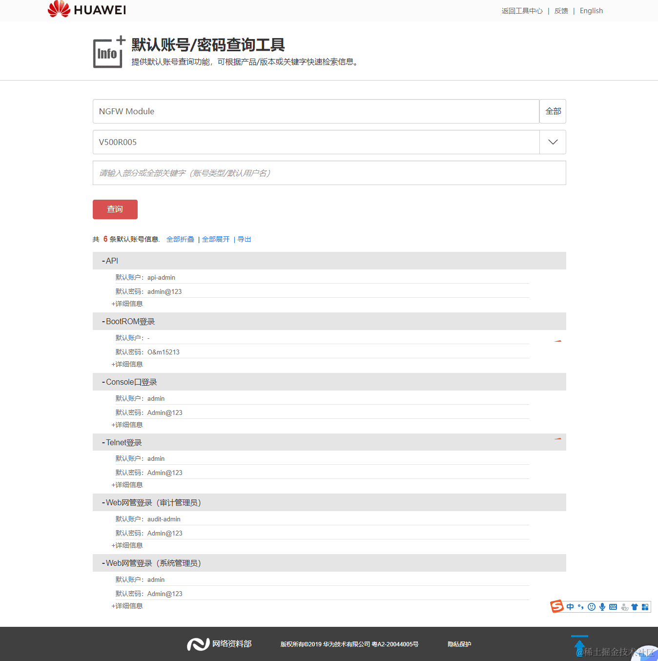The height and width of the screenshot is (661, 658).
Task: Open the Sogou soft keyboard
Action: pyautogui.click(x=613, y=607)
